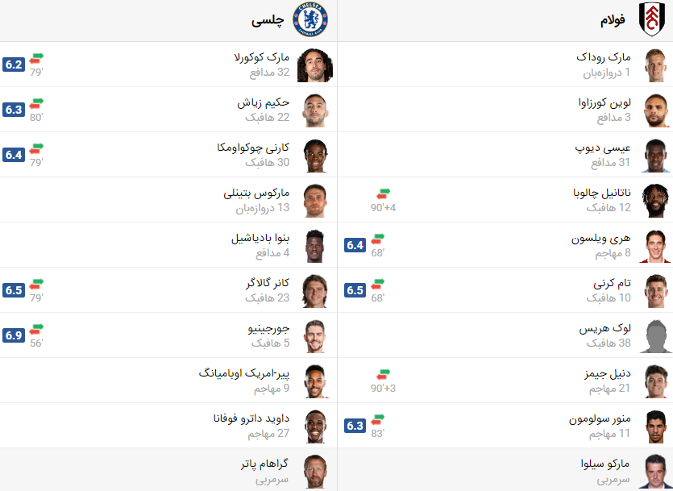The image size is (673, 491).
Task: Click substitution icon beside Daniel James
Action: tap(383, 374)
